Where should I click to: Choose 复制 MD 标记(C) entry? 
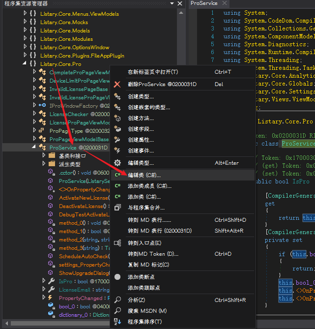182,265
